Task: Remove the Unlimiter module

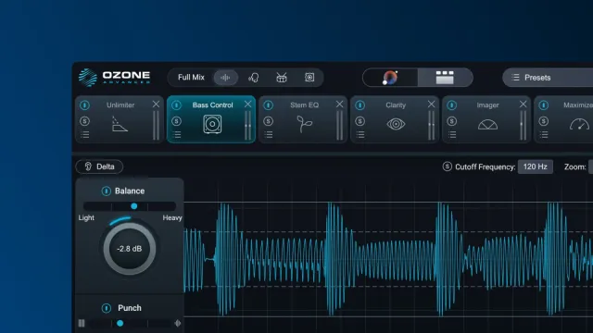Action: tap(156, 105)
